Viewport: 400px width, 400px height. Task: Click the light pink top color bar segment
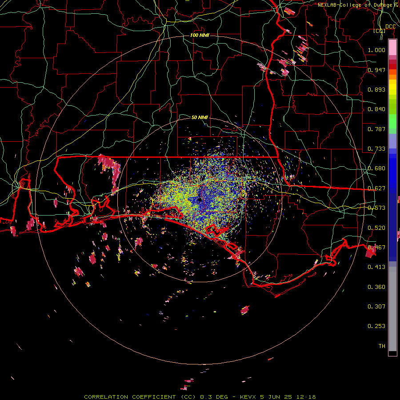392,48
